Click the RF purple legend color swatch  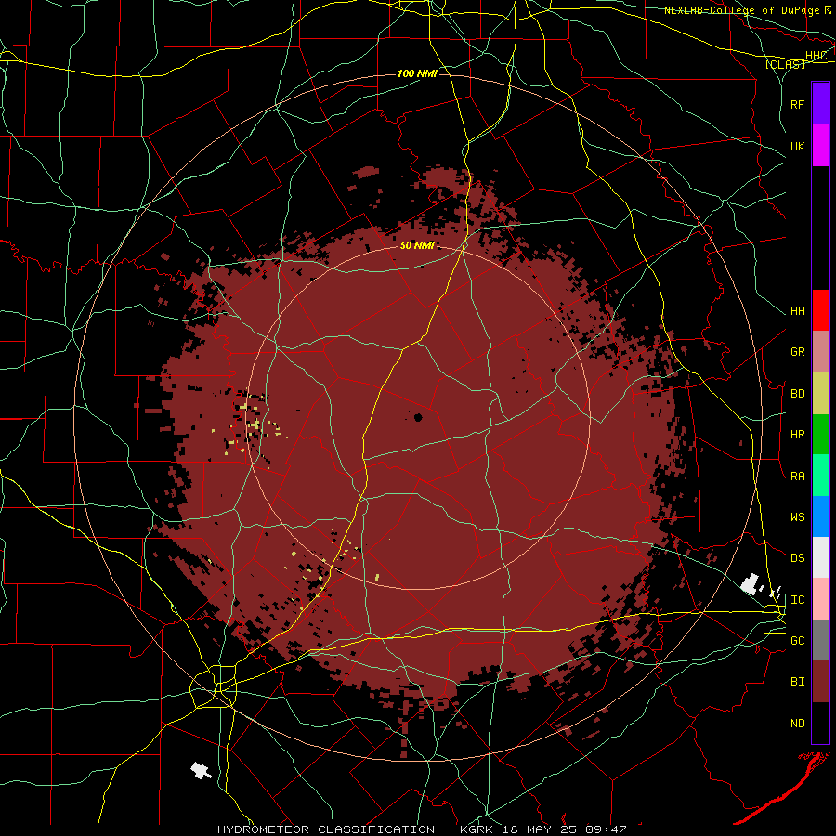pyautogui.click(x=820, y=104)
